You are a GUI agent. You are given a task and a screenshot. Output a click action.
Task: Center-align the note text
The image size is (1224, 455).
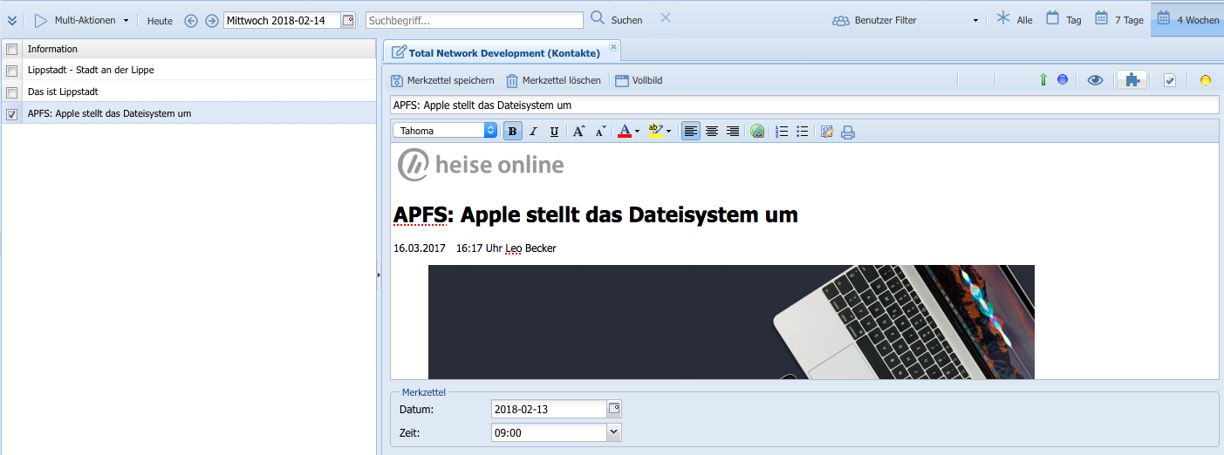pos(712,132)
